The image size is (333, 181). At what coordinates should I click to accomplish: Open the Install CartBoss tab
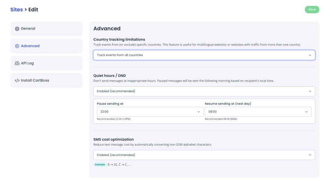[46, 80]
